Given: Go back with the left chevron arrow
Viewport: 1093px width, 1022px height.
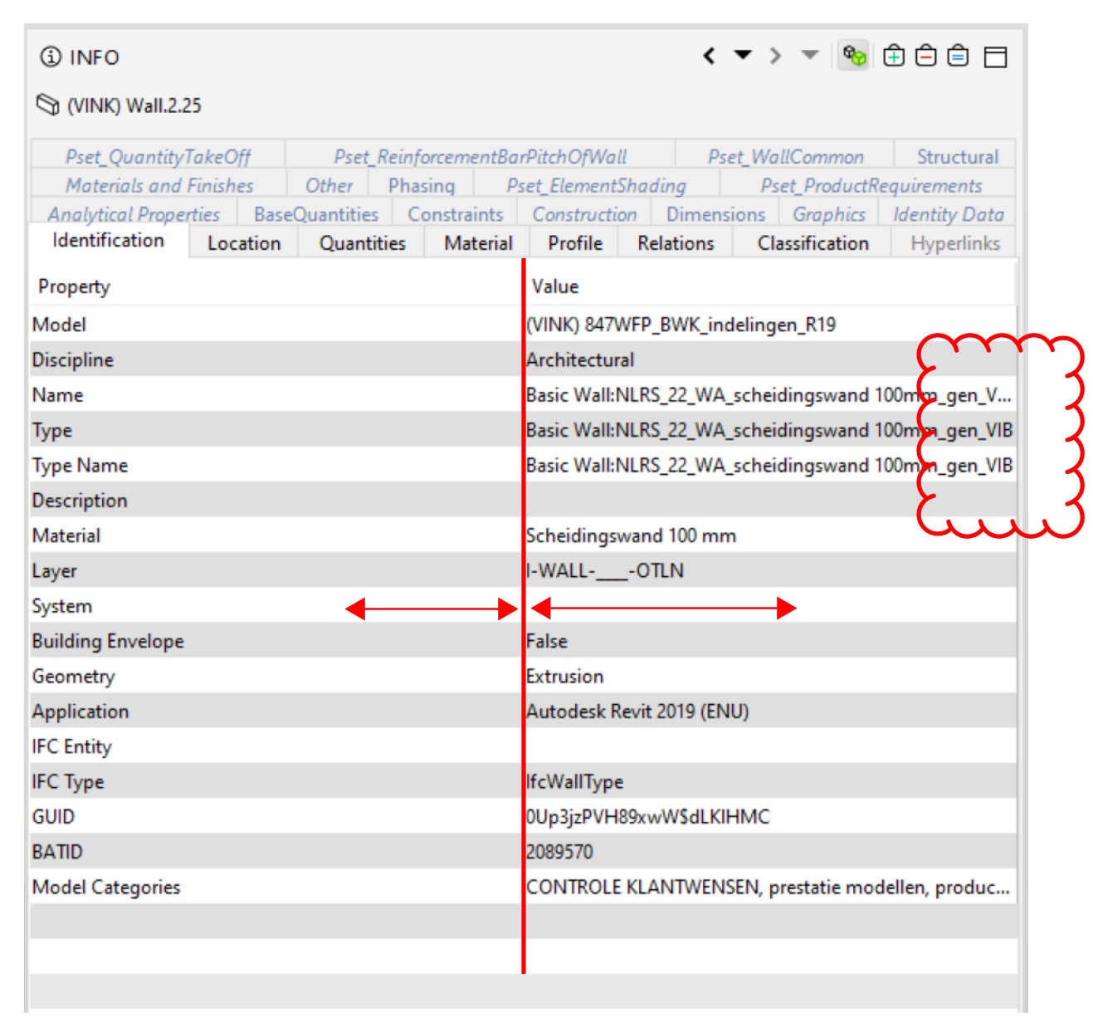Looking at the screenshot, I should click(x=710, y=56).
